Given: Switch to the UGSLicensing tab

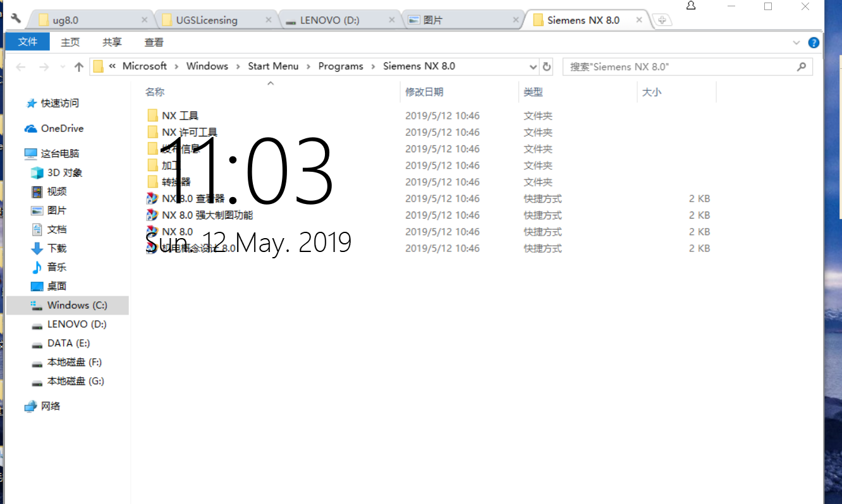Looking at the screenshot, I should (214, 20).
